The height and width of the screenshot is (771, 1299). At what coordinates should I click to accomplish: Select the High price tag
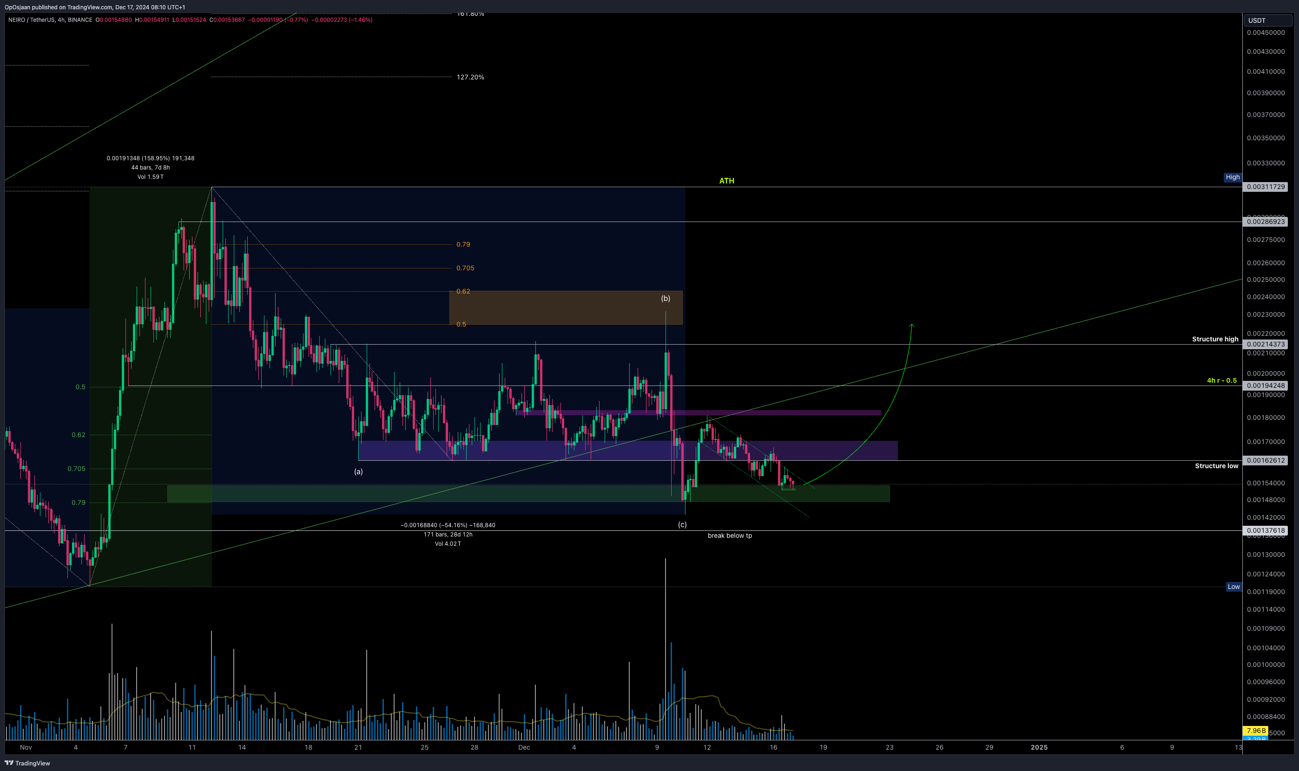1233,177
